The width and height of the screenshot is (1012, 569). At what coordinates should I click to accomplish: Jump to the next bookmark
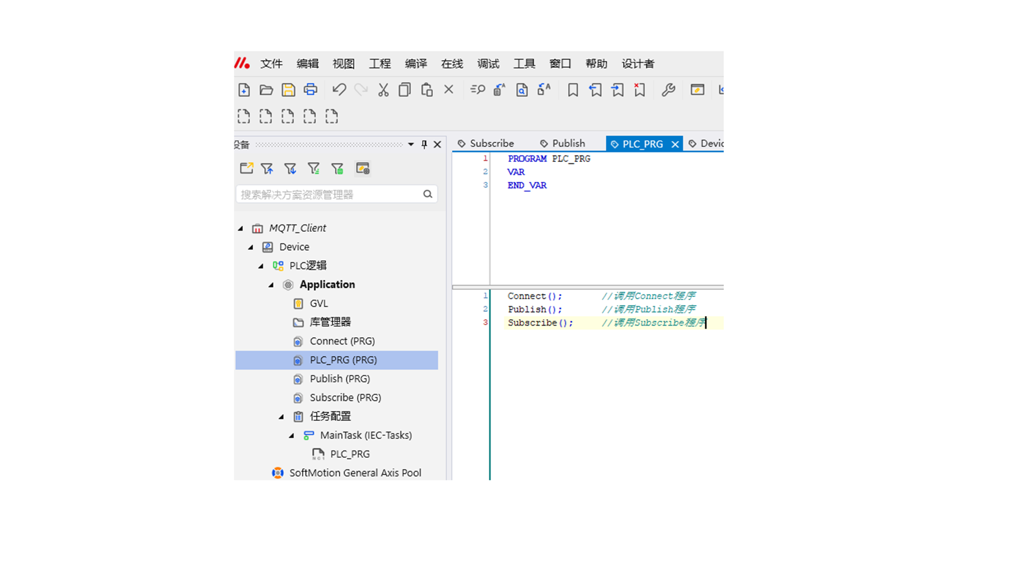[617, 90]
